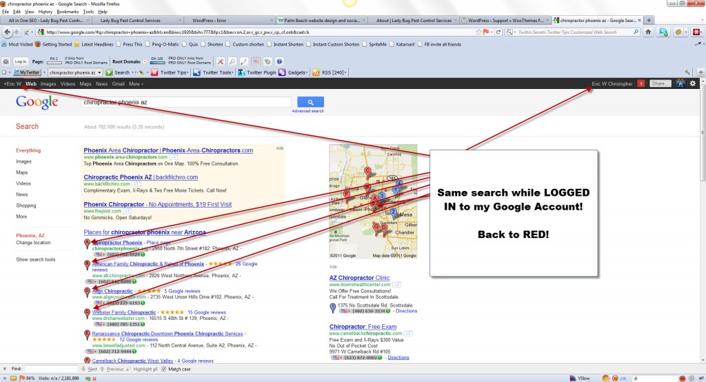Switch to the WordPress Error tab
706x382 pixels.
pos(229,20)
